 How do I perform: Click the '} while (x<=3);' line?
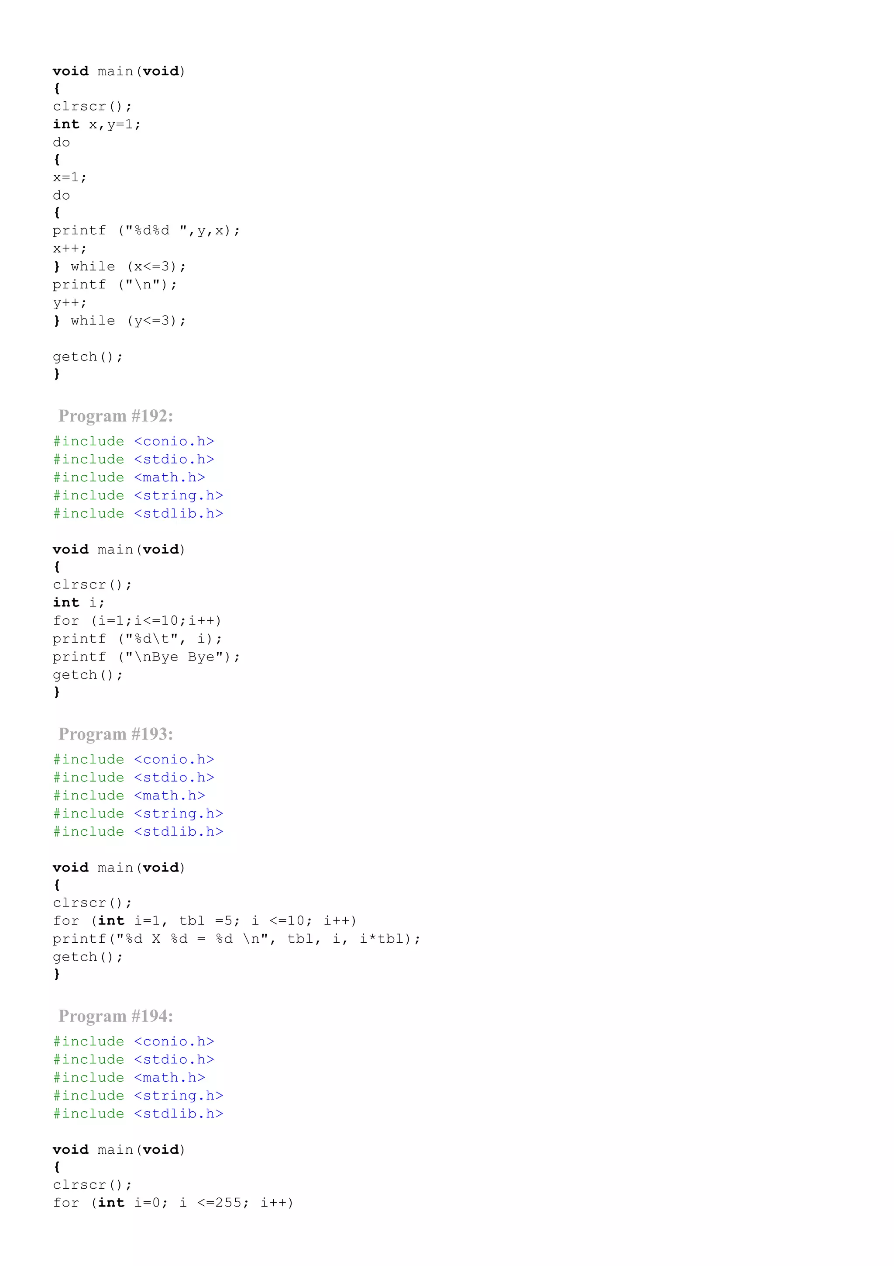coord(120,267)
